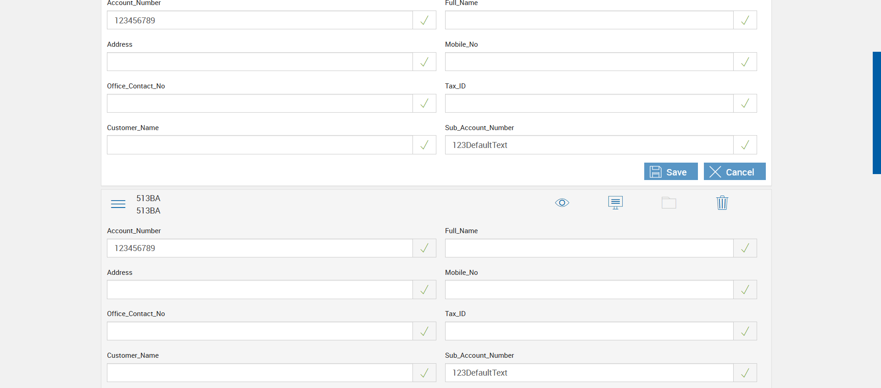Select the lower Account_Number field containing 123456789

[260, 248]
